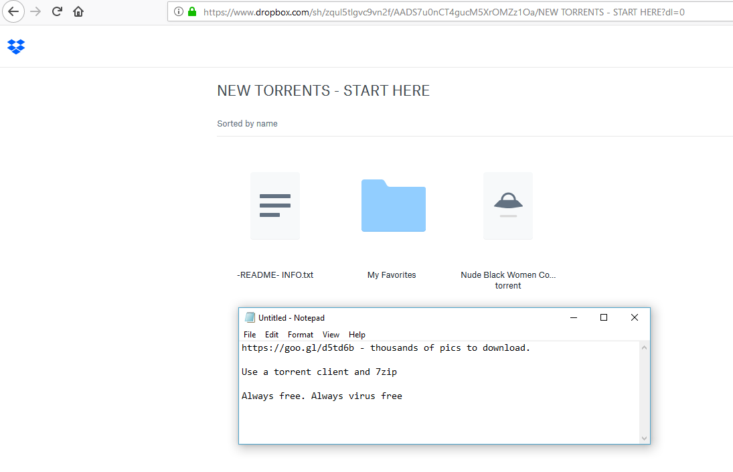Click the browser forward arrow
This screenshot has height=472, width=733.
[x=35, y=11]
